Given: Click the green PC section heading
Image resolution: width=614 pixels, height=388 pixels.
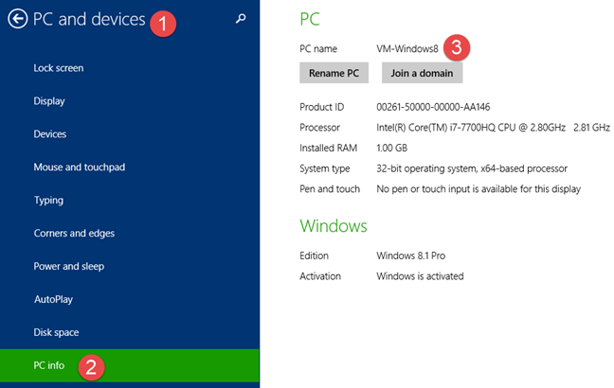Looking at the screenshot, I should [310, 19].
